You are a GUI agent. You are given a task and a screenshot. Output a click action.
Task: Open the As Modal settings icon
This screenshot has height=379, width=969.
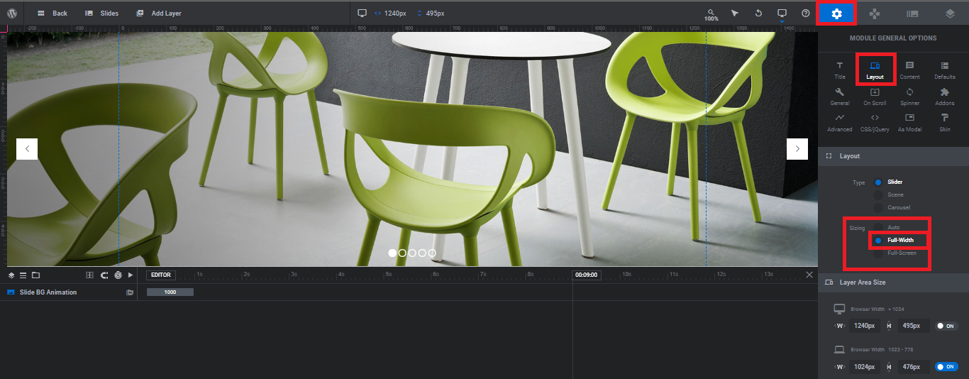(909, 123)
